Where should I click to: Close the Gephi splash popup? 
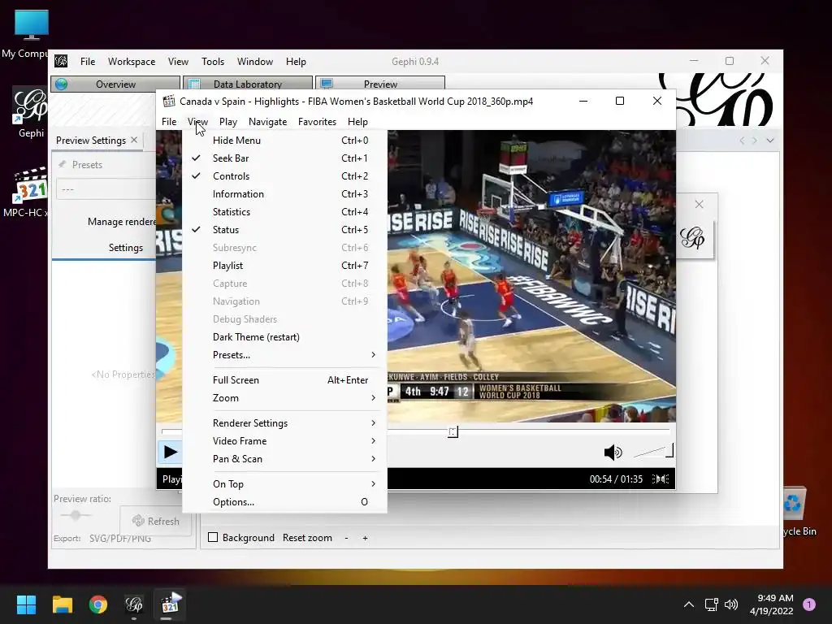point(699,204)
